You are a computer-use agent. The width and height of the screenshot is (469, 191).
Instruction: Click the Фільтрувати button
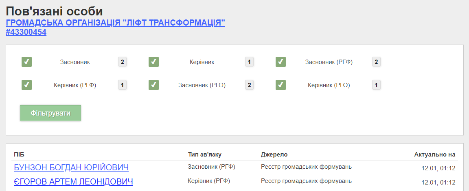50,113
